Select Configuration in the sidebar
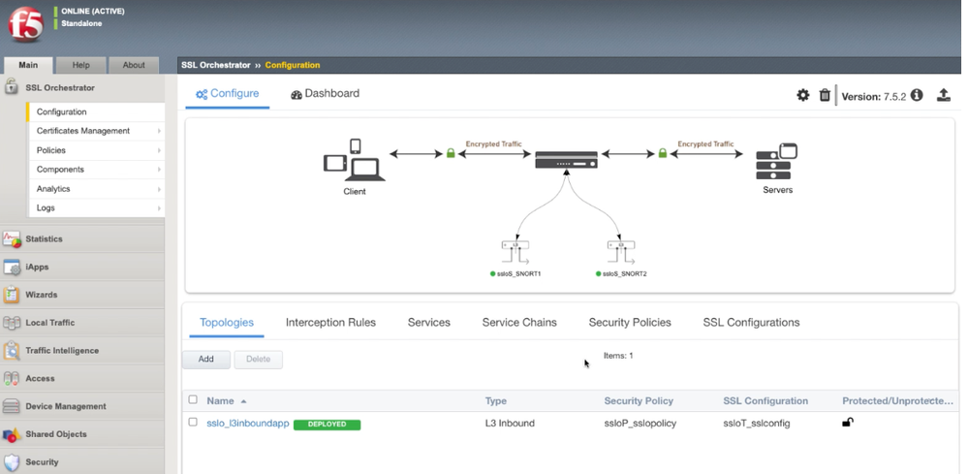 pyautogui.click(x=96, y=111)
